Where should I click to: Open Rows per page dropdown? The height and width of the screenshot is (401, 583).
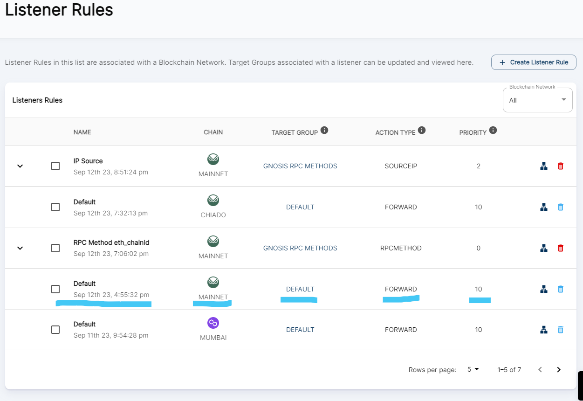coord(473,370)
